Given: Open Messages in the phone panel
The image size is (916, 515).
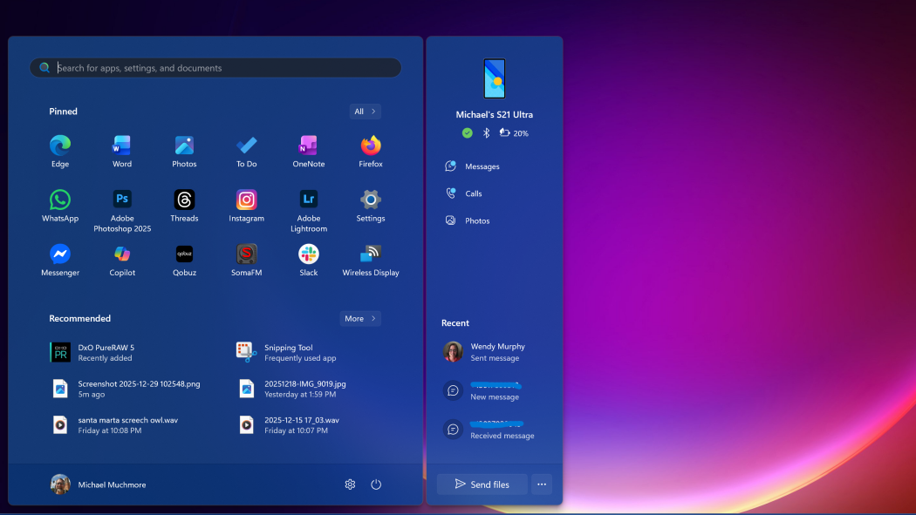Looking at the screenshot, I should pyautogui.click(x=482, y=166).
